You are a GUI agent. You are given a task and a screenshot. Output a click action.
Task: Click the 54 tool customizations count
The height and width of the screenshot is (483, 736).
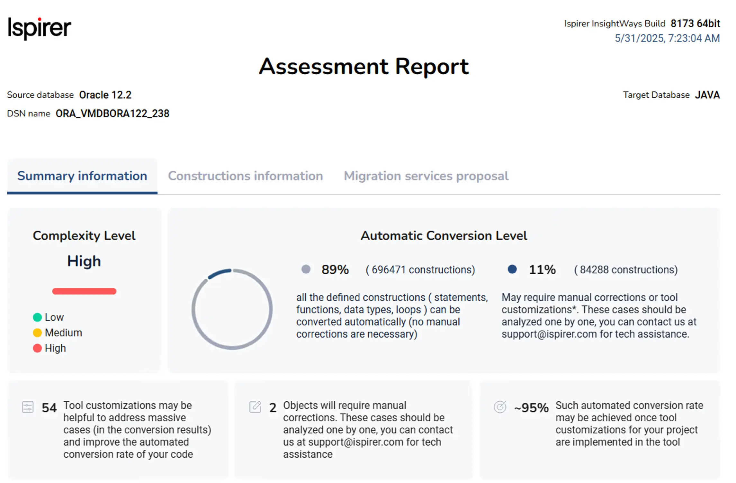tap(49, 408)
